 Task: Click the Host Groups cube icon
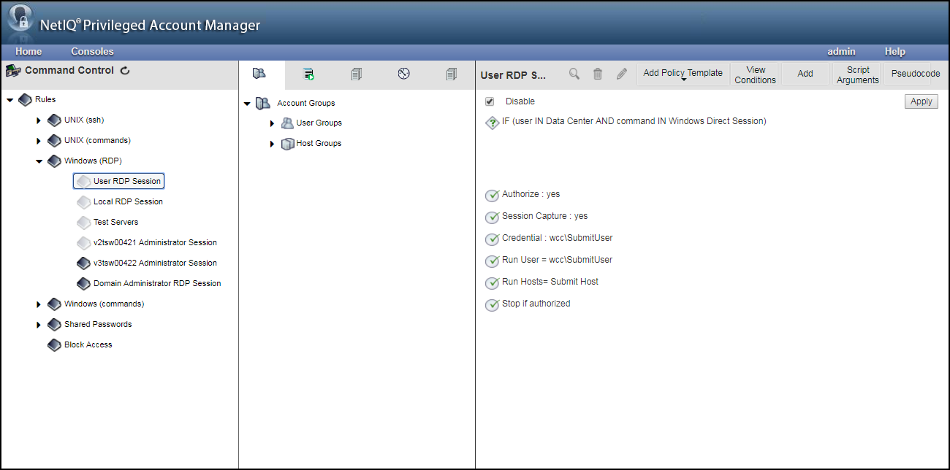[x=287, y=144]
